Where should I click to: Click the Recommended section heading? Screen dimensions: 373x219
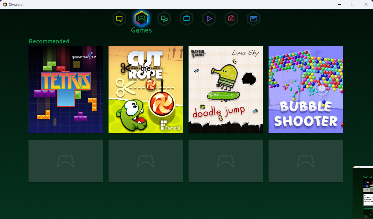click(49, 41)
